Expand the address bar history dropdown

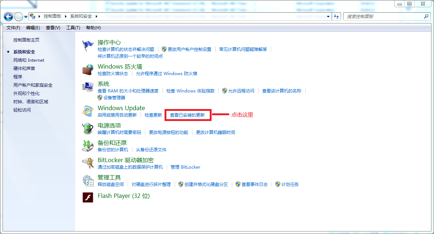point(328,17)
